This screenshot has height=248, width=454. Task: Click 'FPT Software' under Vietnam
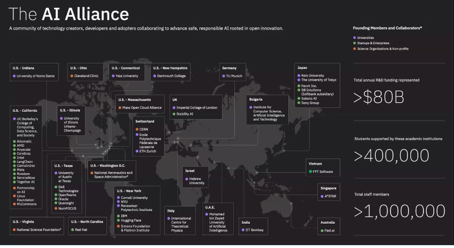(323, 172)
